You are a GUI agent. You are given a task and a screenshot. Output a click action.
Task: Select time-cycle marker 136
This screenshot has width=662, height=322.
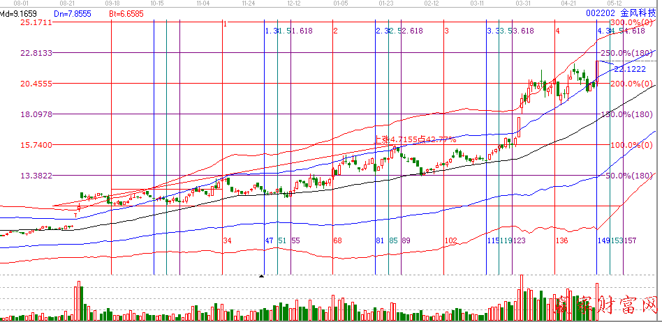click(561, 240)
